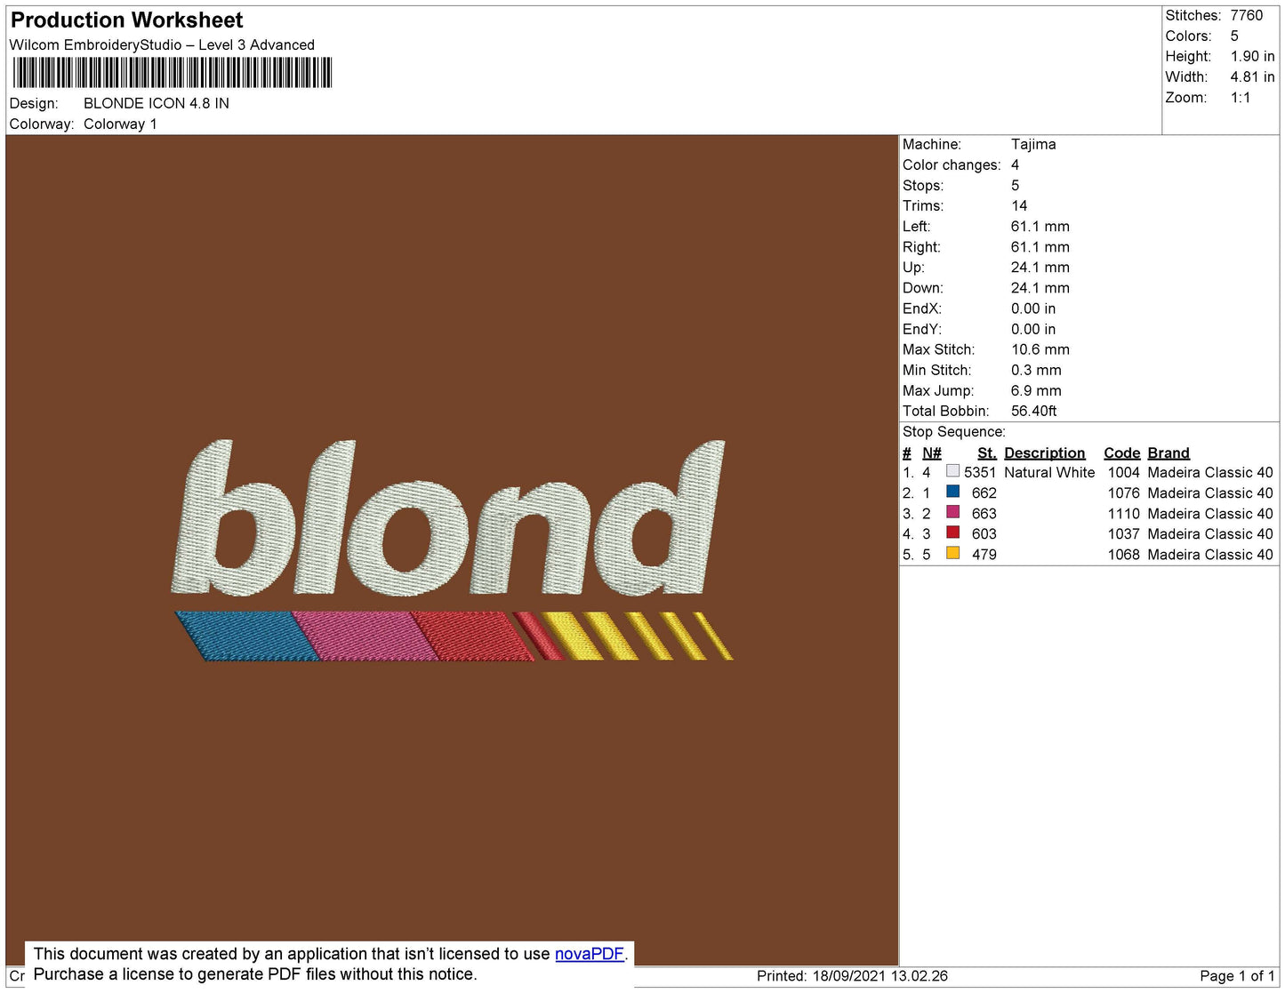Click thread code '1076' in stop sequence
Screen dimensions: 1285x993
point(1123,493)
